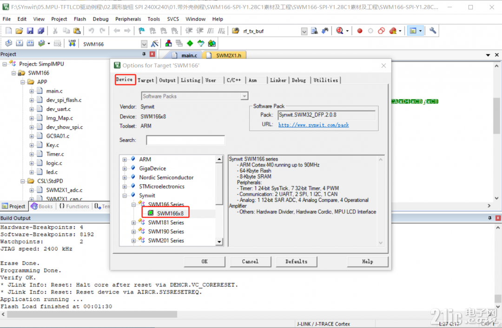Expand the SWM190 Series node
Screen dimensions: 502x328
click(133, 232)
